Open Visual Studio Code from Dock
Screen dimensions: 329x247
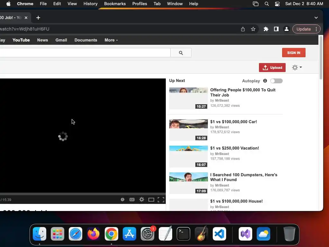pos(219,234)
